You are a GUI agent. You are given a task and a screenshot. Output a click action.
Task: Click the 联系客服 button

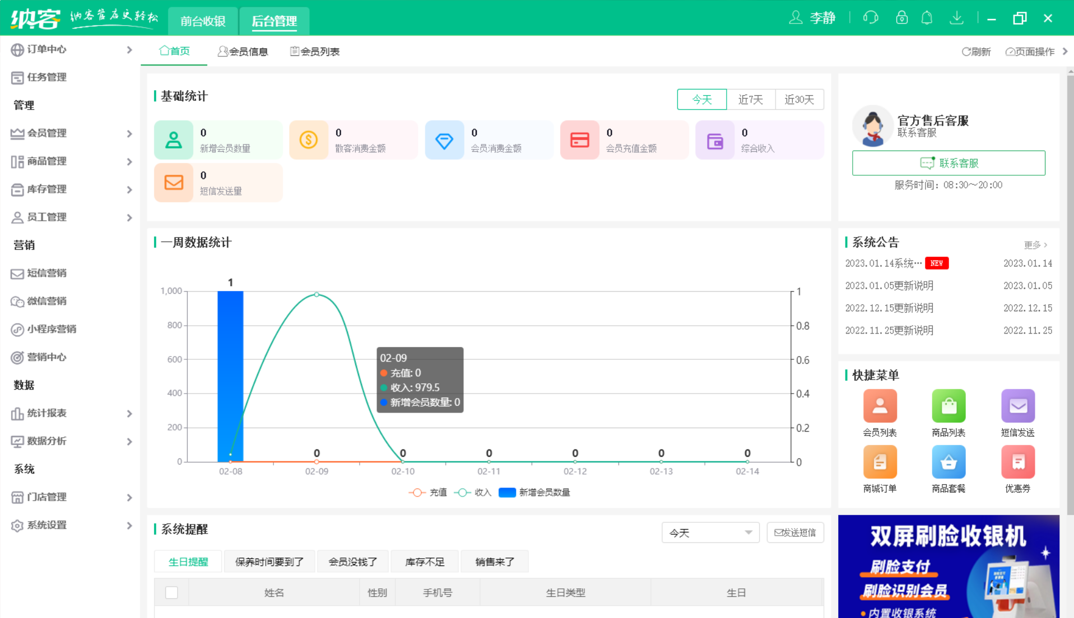[x=949, y=163]
